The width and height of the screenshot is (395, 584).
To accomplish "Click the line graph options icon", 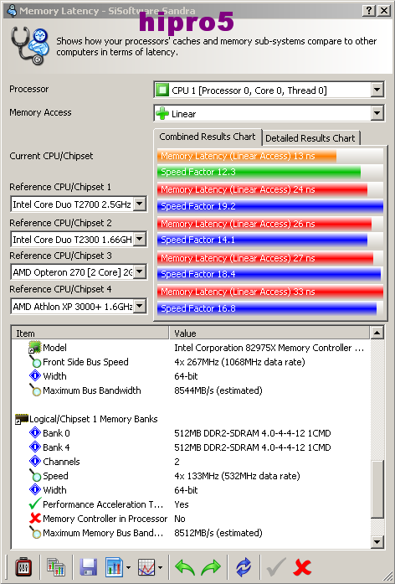I will (146, 567).
